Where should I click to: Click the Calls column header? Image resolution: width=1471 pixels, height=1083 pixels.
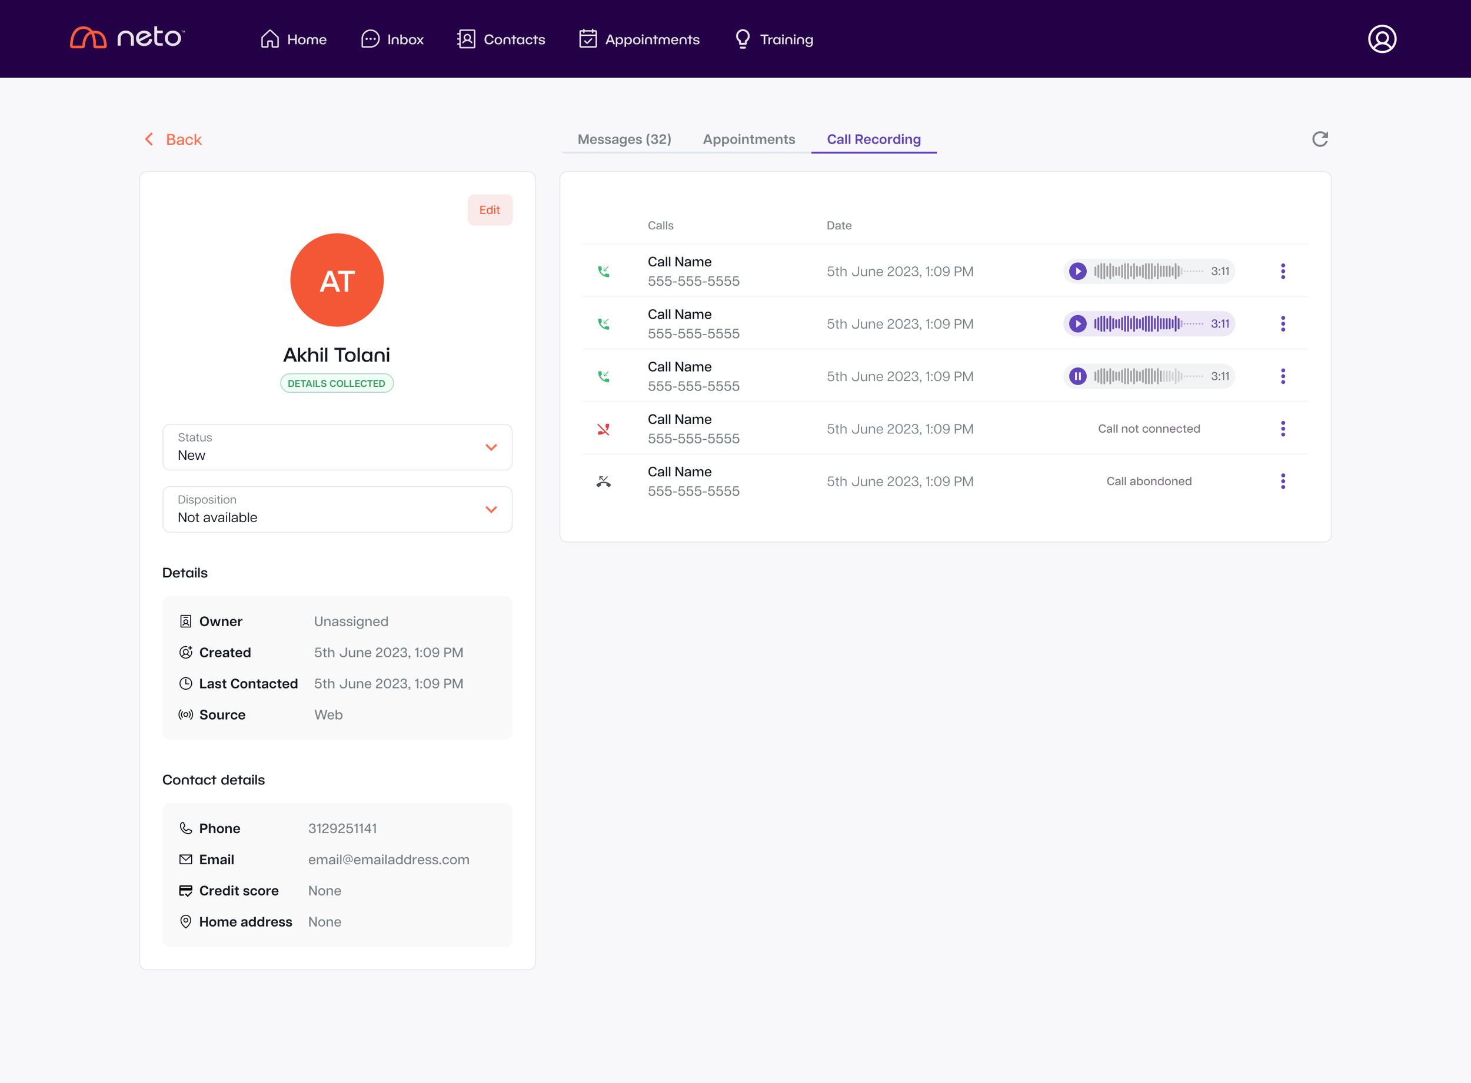pyautogui.click(x=660, y=226)
